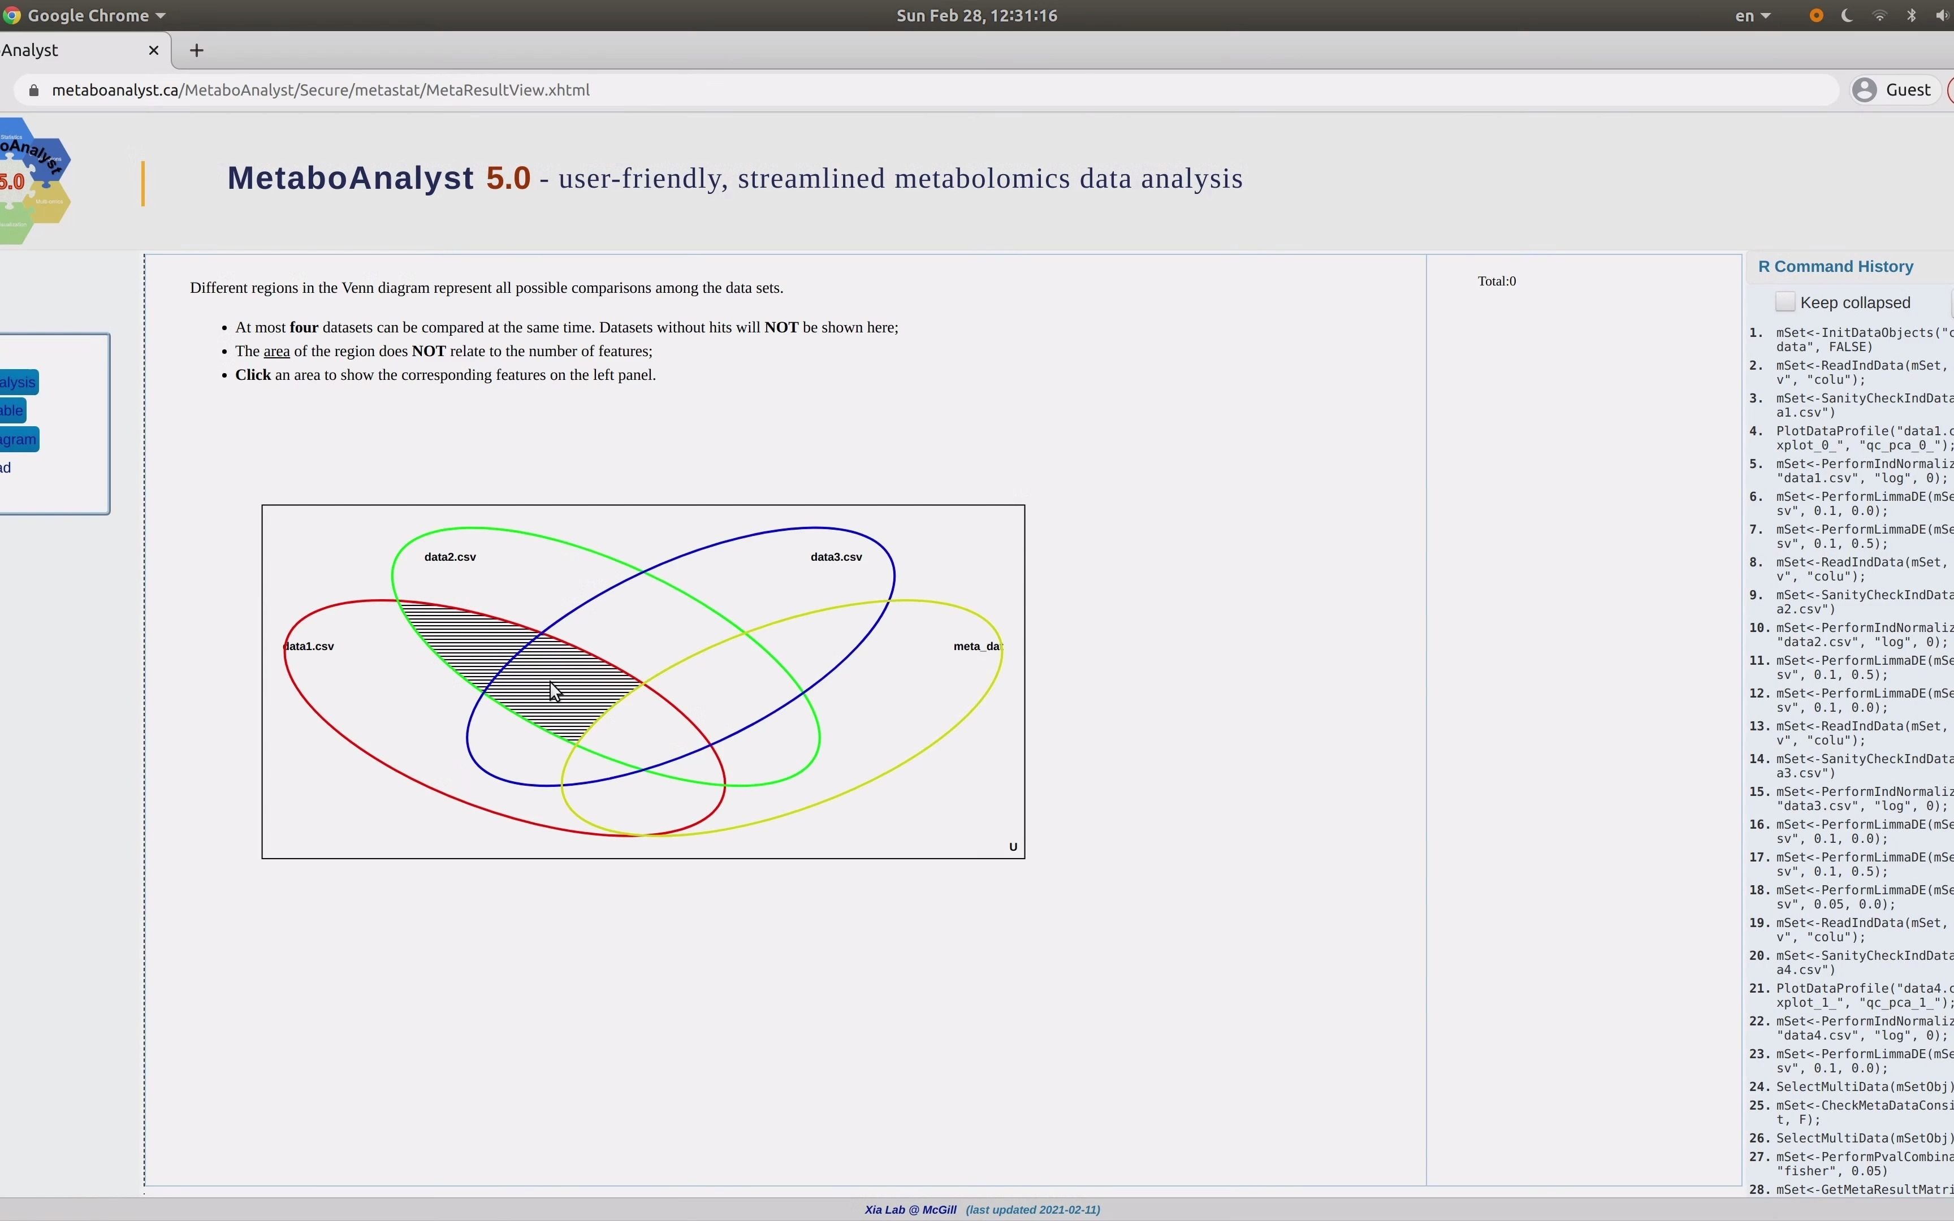Click the orange recording indicator icon
The height and width of the screenshot is (1221, 1954).
click(1816, 15)
